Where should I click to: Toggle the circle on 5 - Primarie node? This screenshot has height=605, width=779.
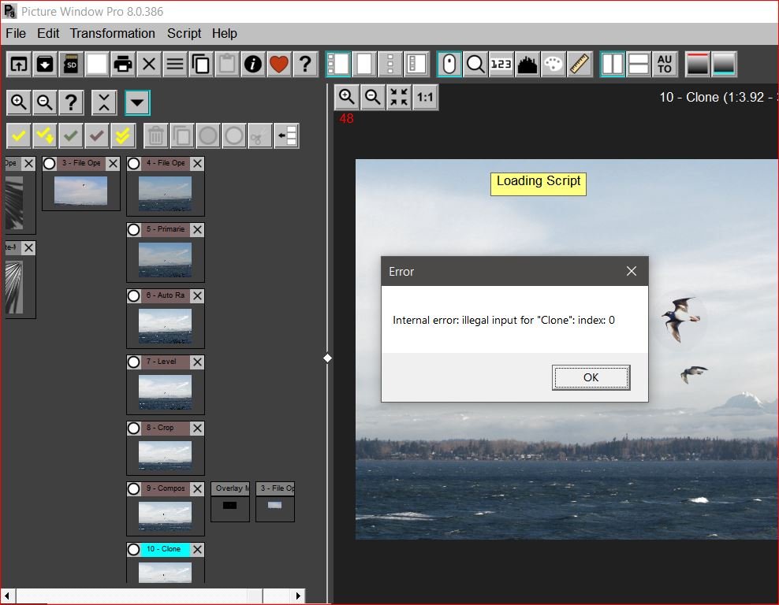point(134,230)
